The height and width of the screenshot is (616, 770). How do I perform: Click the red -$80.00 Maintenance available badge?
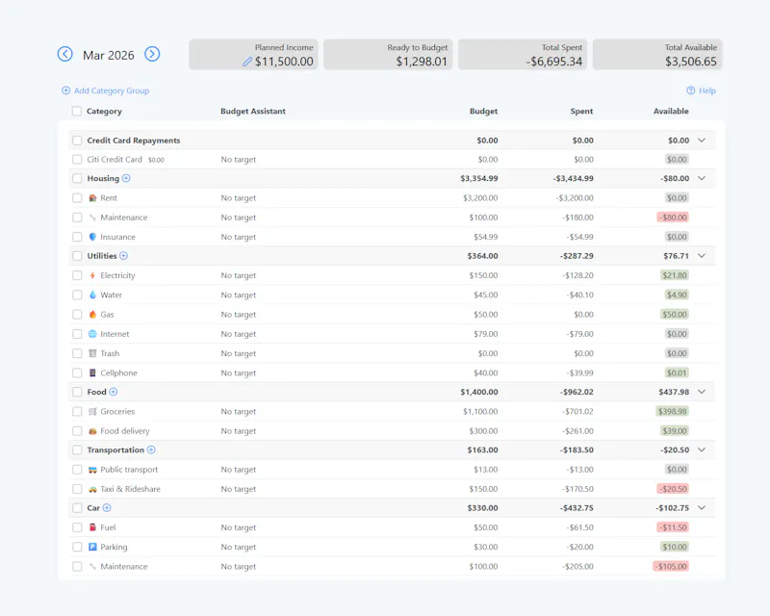[x=673, y=218]
